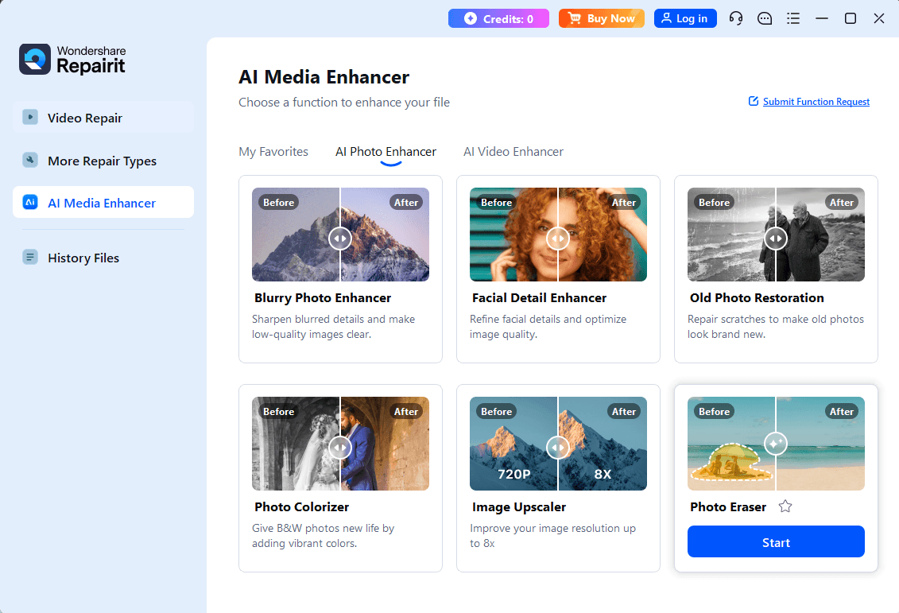The height and width of the screenshot is (613, 899).
Task: Select Video Repair in the sidebar
Action: (84, 117)
